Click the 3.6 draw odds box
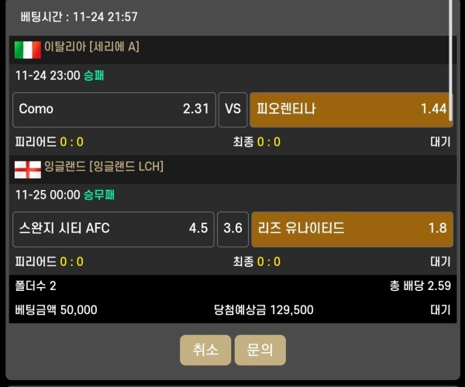465x387 pixels. (232, 229)
